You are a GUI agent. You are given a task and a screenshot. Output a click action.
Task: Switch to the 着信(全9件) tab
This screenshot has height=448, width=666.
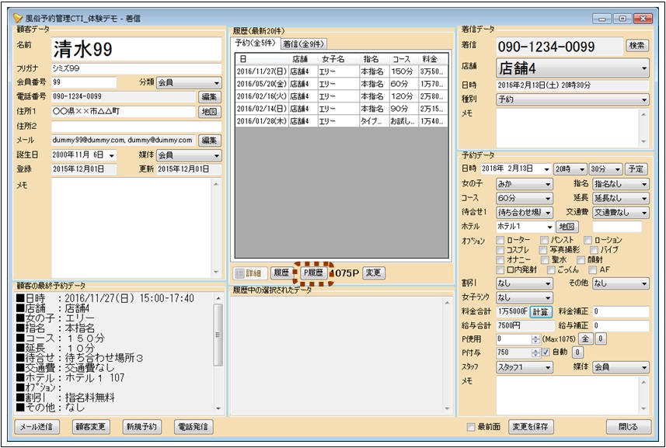coord(304,43)
